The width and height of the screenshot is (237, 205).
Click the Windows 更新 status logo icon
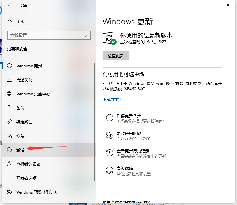coord(109,38)
